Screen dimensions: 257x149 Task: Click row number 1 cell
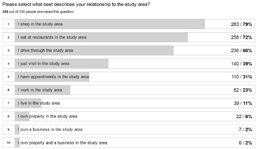point(8,24)
